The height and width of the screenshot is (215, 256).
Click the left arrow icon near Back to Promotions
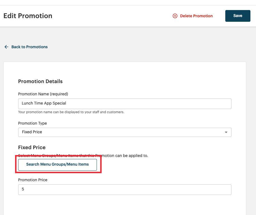coord(6,47)
